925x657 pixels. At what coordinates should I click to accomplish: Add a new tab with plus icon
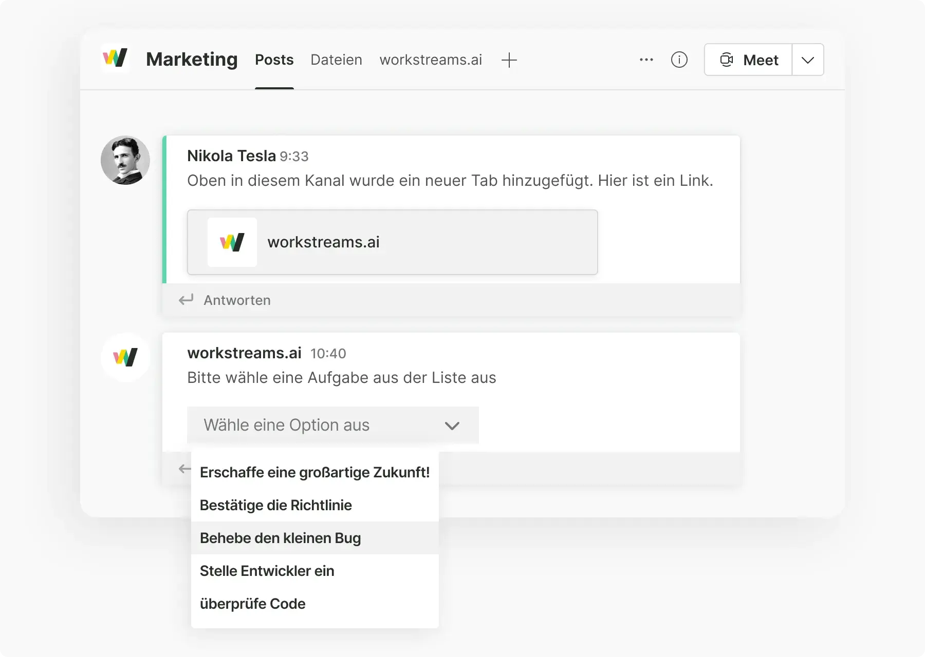pyautogui.click(x=509, y=60)
